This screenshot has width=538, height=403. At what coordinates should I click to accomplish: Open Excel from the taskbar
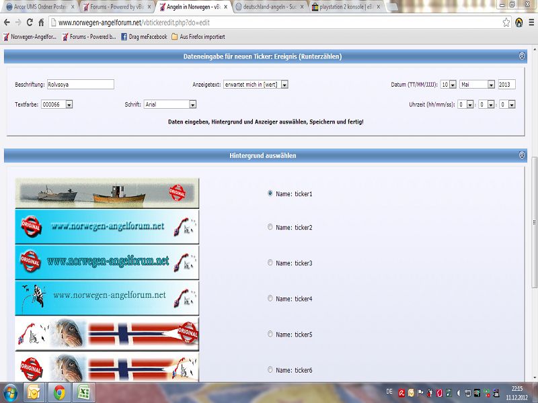tap(83, 392)
